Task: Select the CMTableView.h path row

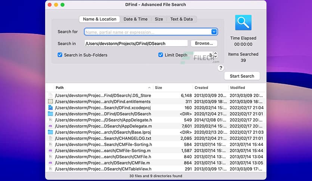Action: 103,169
